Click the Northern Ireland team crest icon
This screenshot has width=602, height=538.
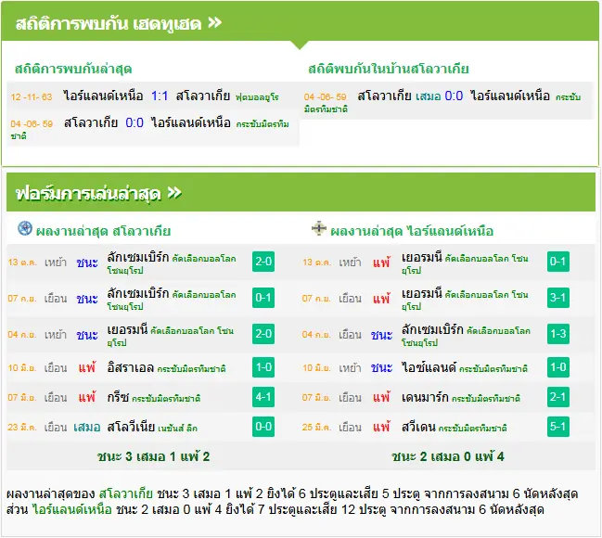point(319,228)
